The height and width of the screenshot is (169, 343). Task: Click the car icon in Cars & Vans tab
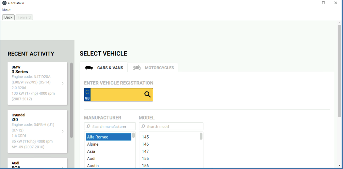[89, 68]
